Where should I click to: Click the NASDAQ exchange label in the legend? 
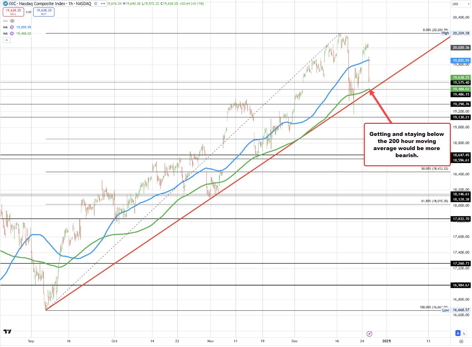tap(84, 4)
